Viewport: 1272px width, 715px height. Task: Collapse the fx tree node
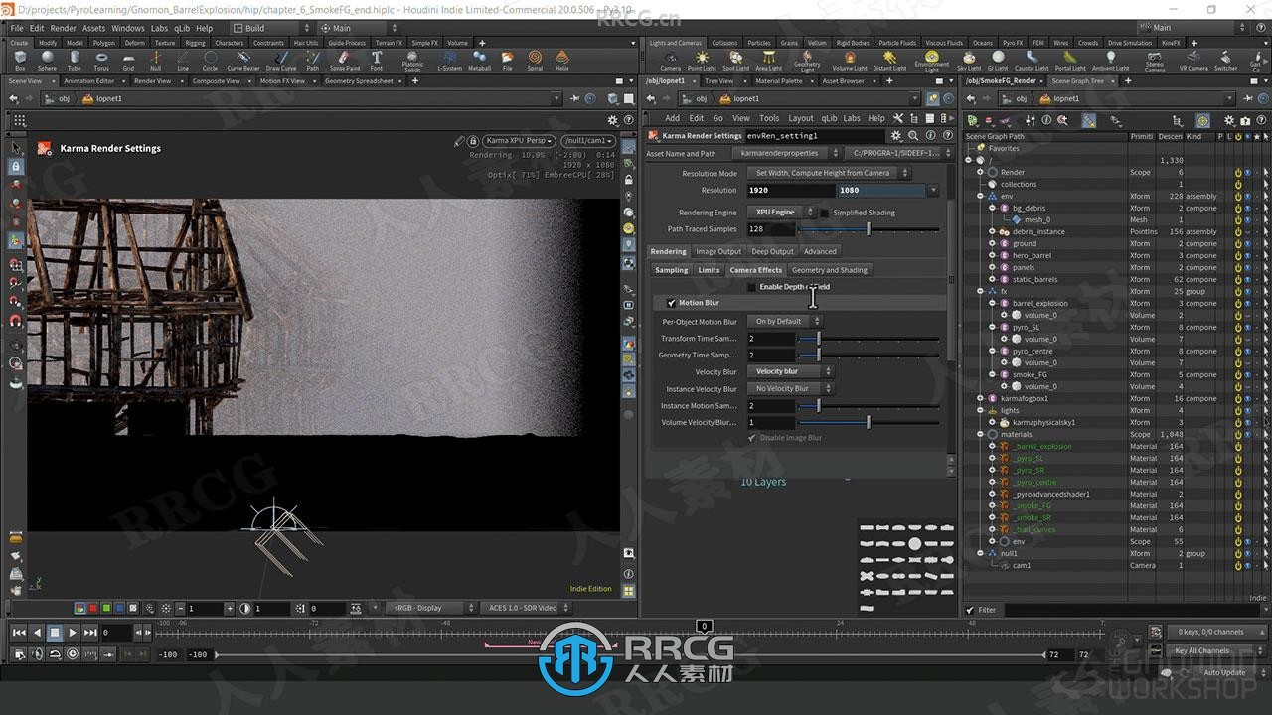[981, 291]
